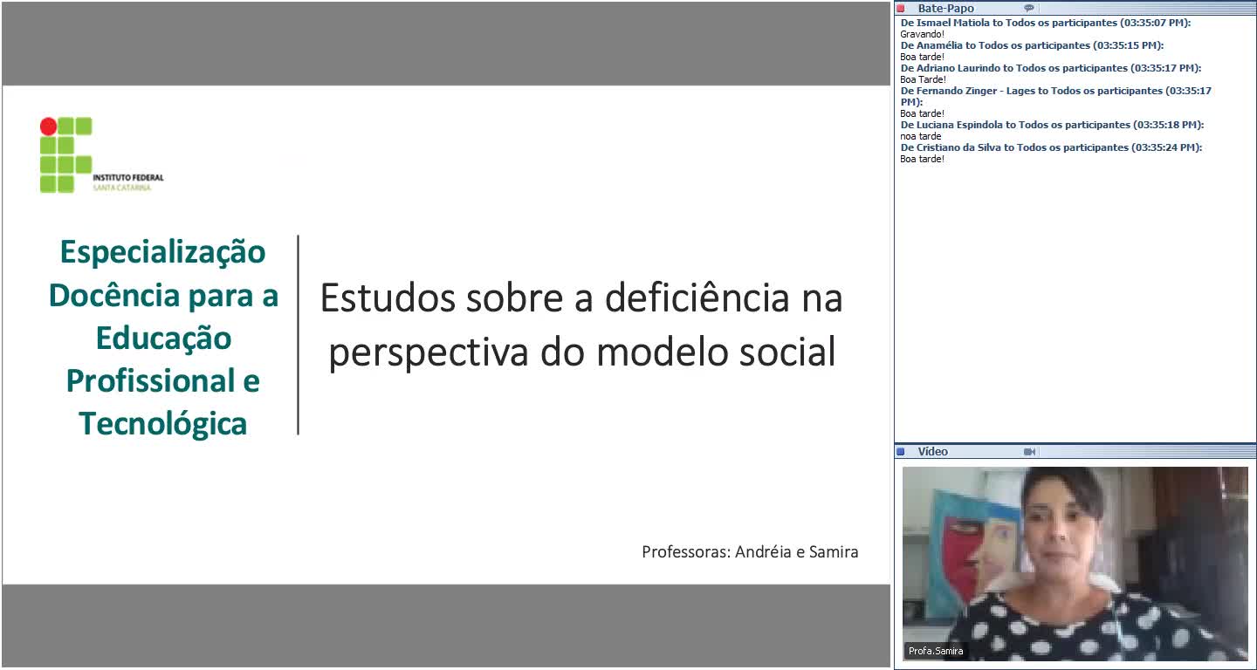
Task: Click Cristiano da Silva's chat message header
Action: click(x=1051, y=147)
